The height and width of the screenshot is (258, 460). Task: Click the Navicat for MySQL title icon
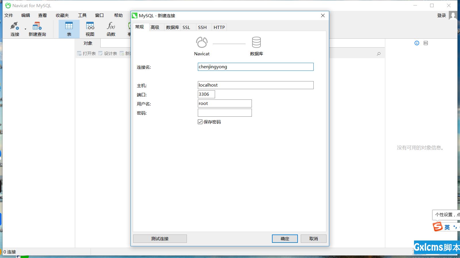[x=8, y=5]
